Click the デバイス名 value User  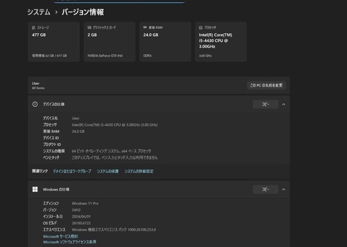click(x=76, y=118)
